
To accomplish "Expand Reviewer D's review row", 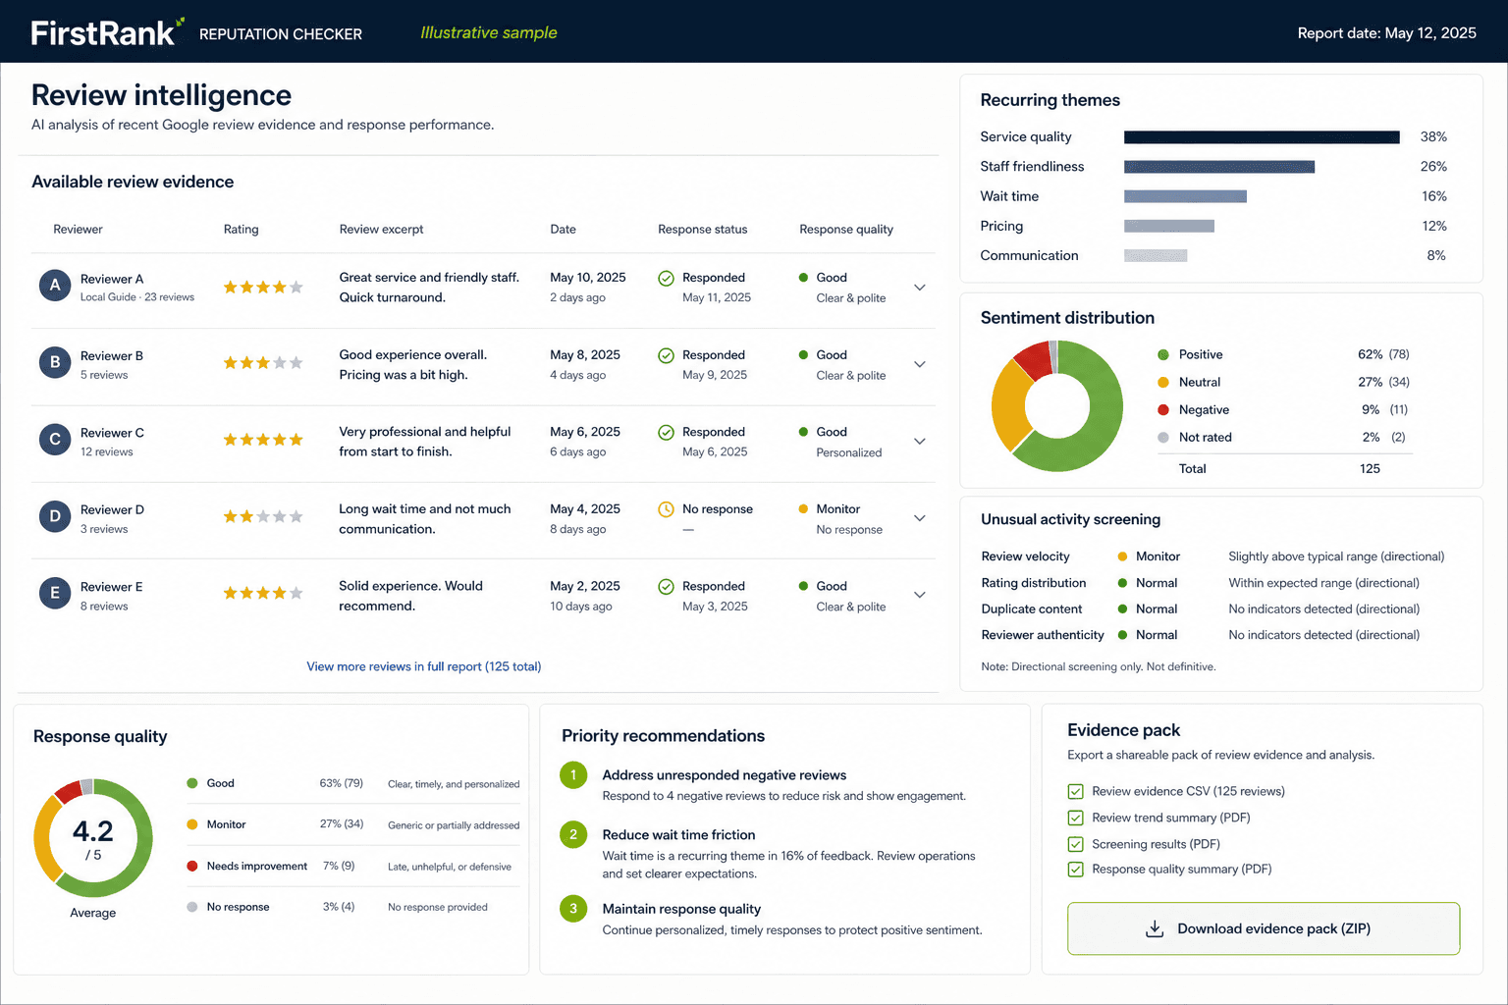I will click(920, 518).
